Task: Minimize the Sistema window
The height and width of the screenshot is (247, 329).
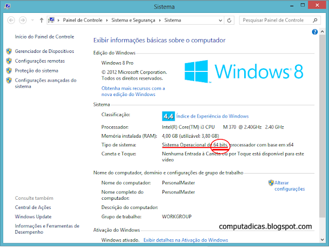Action: click(x=291, y=6)
